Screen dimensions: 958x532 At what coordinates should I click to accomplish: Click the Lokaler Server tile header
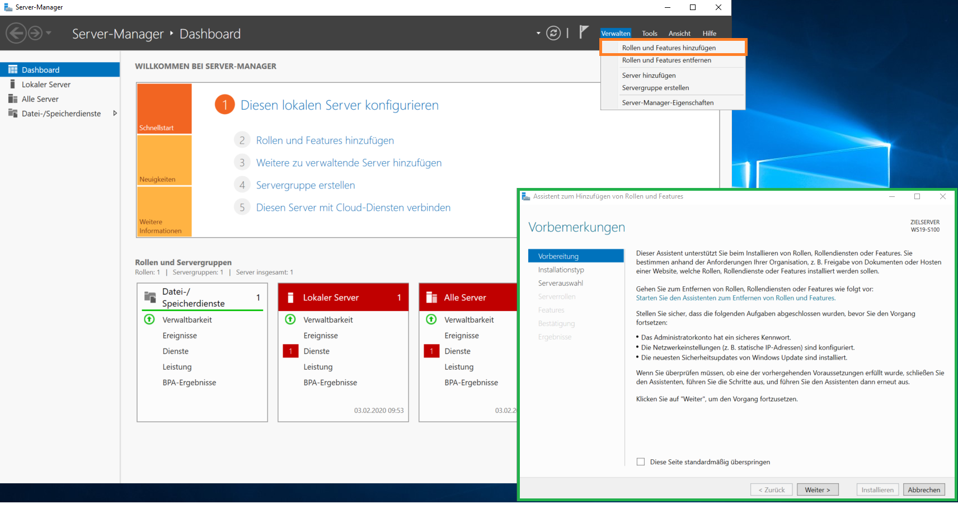click(343, 297)
